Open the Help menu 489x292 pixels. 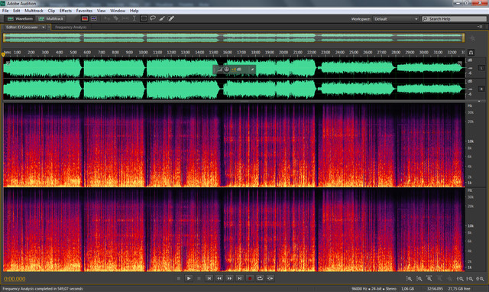coord(134,11)
